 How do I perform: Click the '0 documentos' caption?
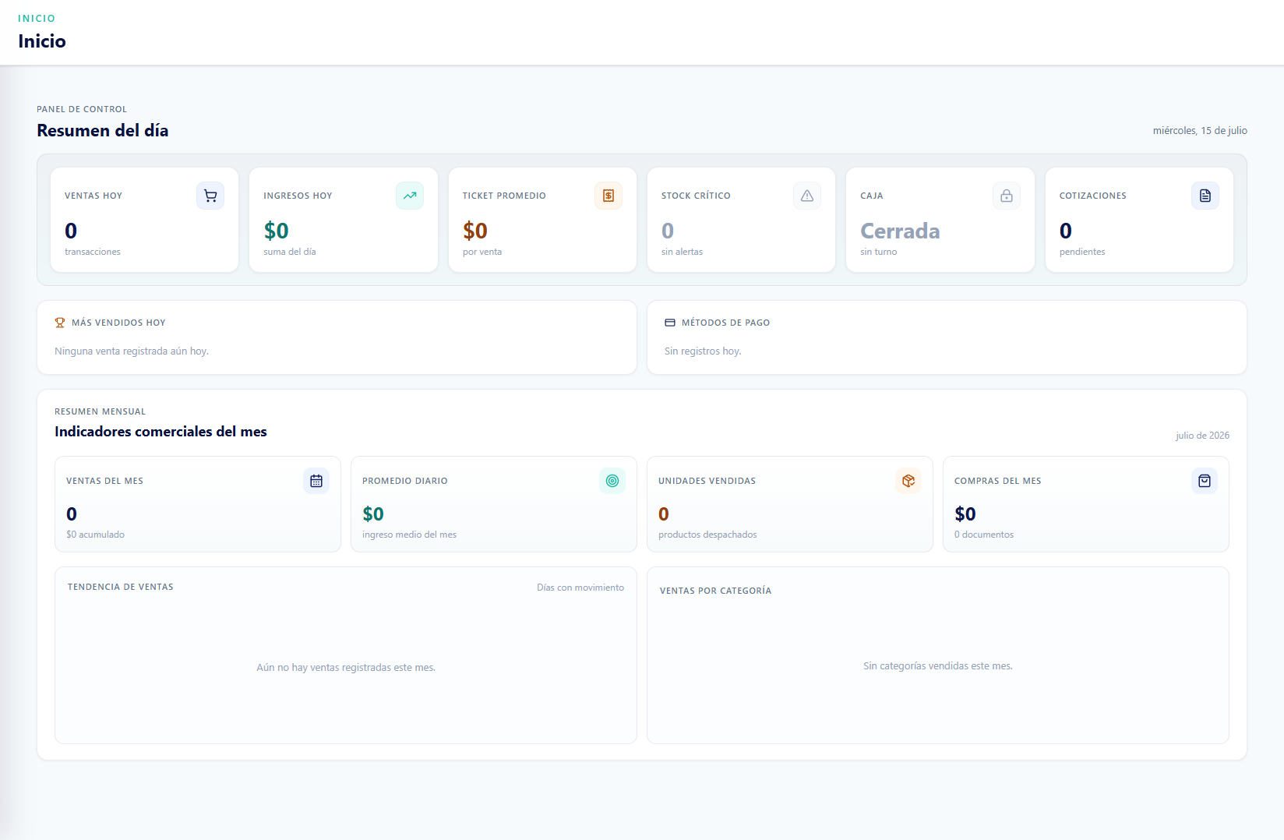tap(984, 535)
